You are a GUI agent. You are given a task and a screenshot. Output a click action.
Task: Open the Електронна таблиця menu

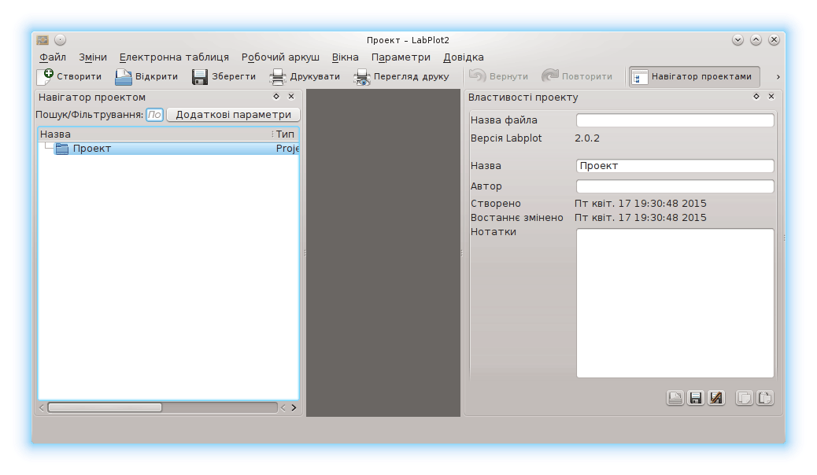click(174, 57)
